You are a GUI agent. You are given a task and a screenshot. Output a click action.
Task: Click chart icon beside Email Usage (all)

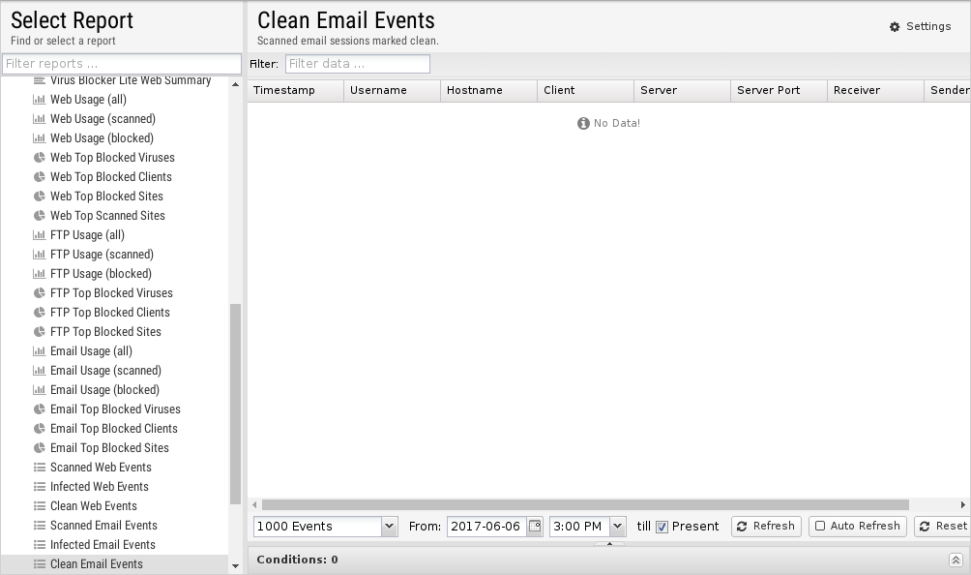(x=39, y=350)
